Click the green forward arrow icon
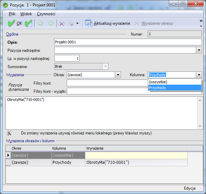The height and width of the screenshot is (194, 206). click(x=50, y=23)
